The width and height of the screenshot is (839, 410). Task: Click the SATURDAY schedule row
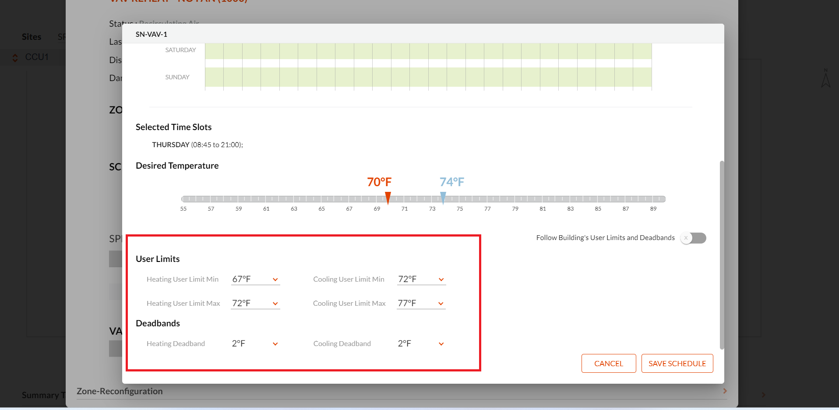[x=428, y=51]
